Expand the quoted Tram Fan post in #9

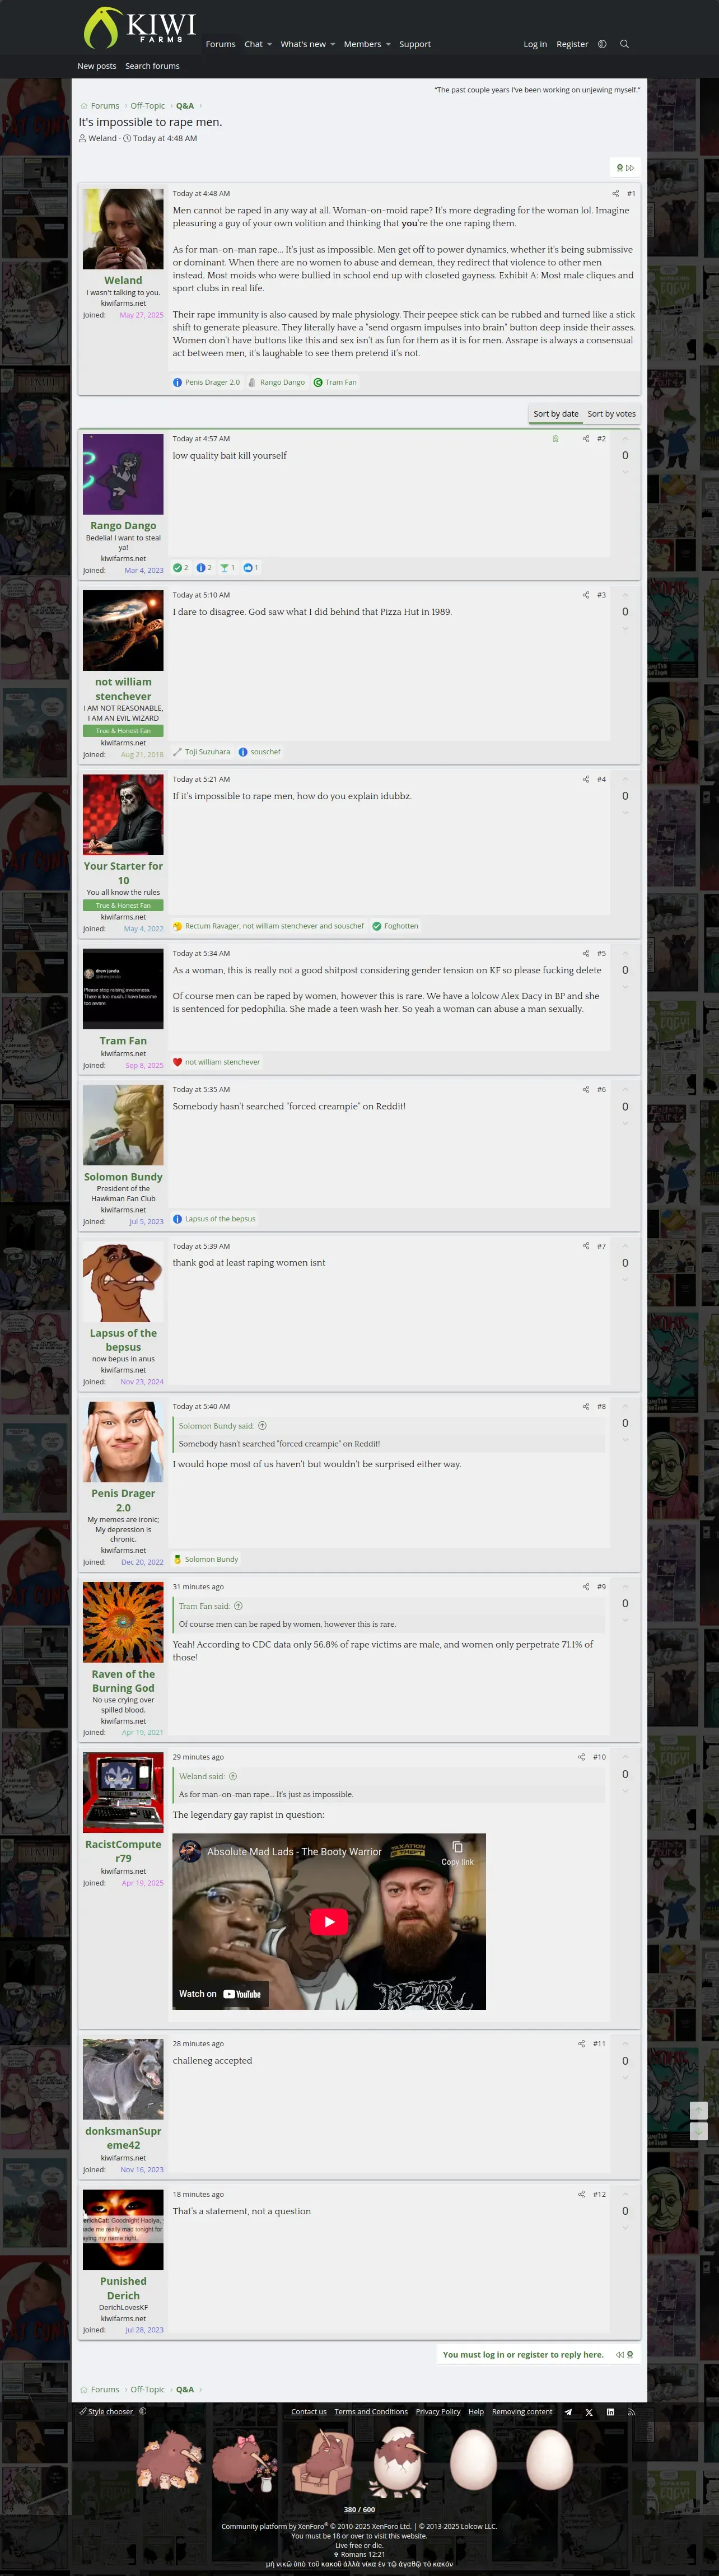pos(238,1605)
